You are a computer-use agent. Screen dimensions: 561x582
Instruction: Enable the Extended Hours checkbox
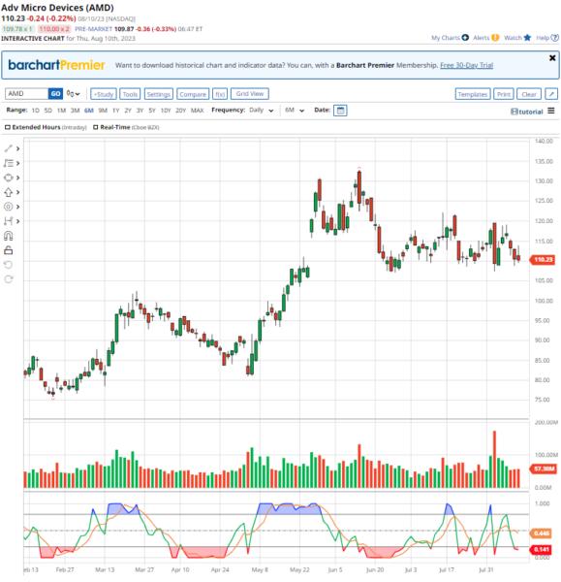click(8, 127)
